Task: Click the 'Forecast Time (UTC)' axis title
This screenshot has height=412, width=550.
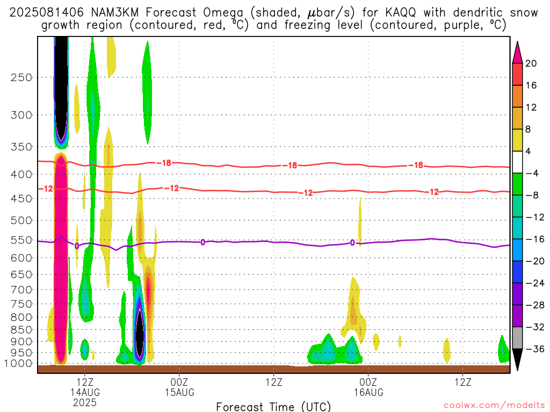Action: click(x=273, y=407)
